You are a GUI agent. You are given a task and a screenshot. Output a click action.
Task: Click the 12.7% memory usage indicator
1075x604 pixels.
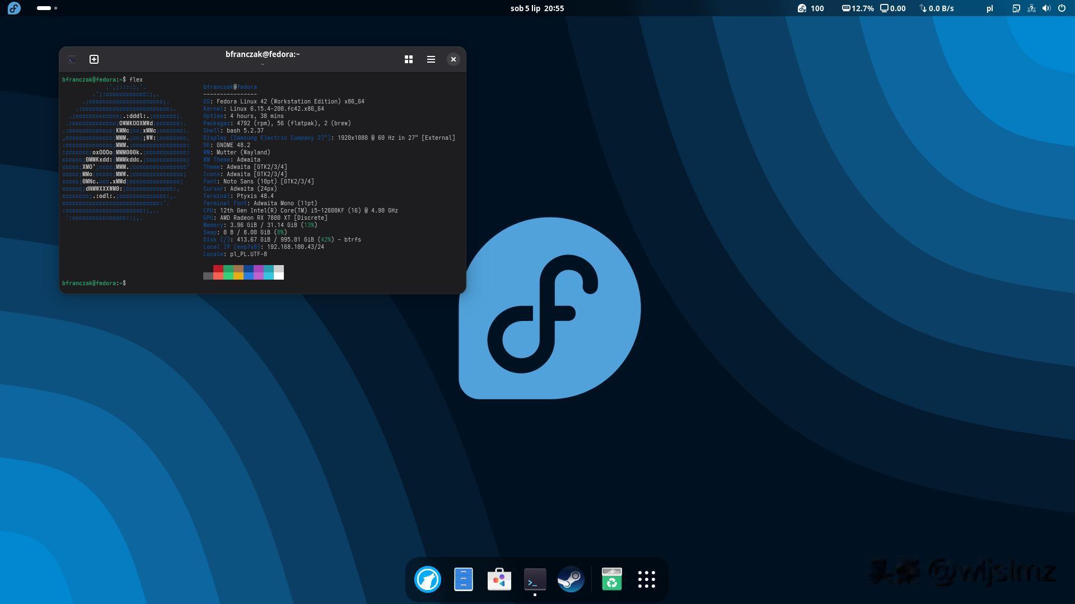tap(858, 8)
